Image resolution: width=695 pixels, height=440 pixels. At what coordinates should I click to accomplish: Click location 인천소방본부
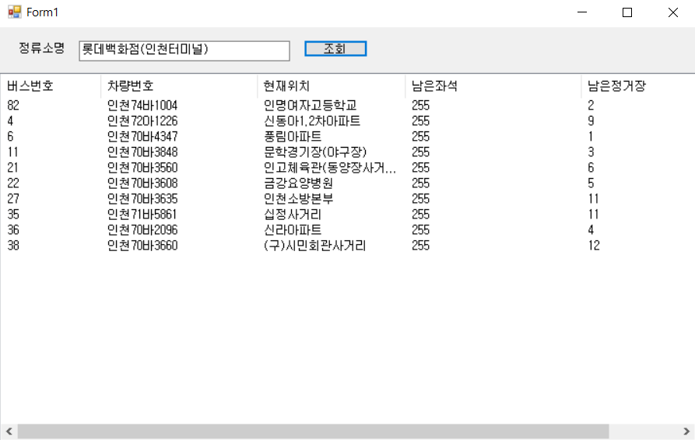click(298, 199)
